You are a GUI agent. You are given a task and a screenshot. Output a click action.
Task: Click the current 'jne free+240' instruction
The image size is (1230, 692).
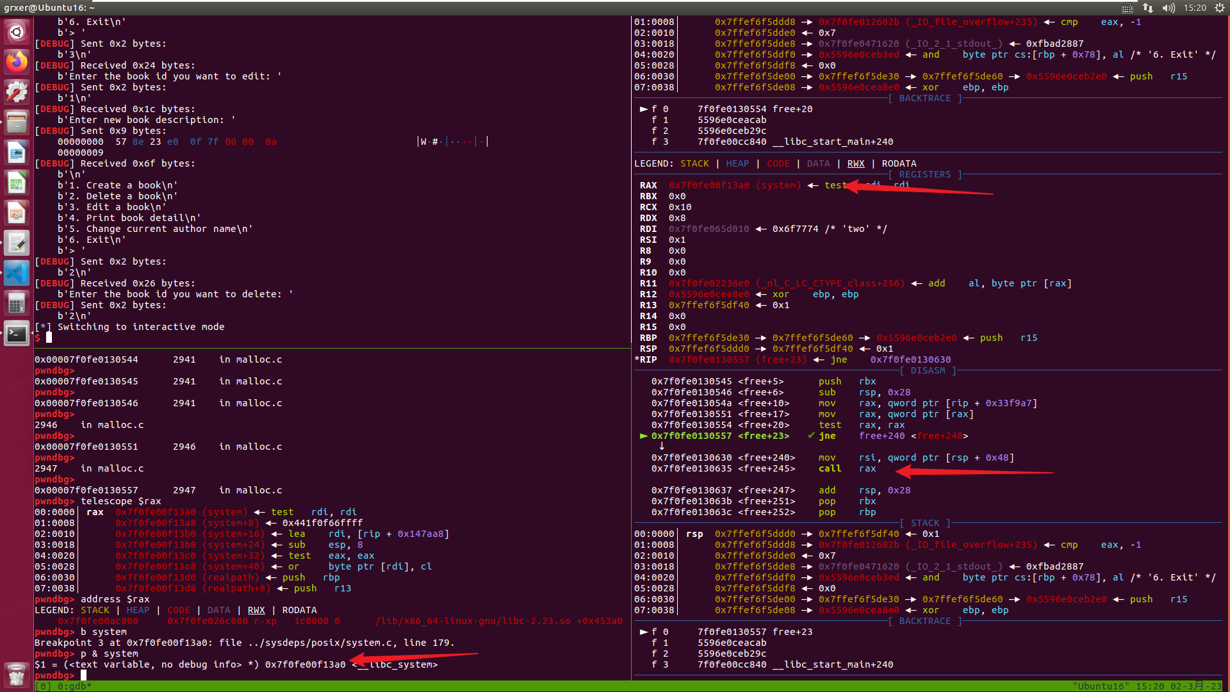click(x=810, y=436)
